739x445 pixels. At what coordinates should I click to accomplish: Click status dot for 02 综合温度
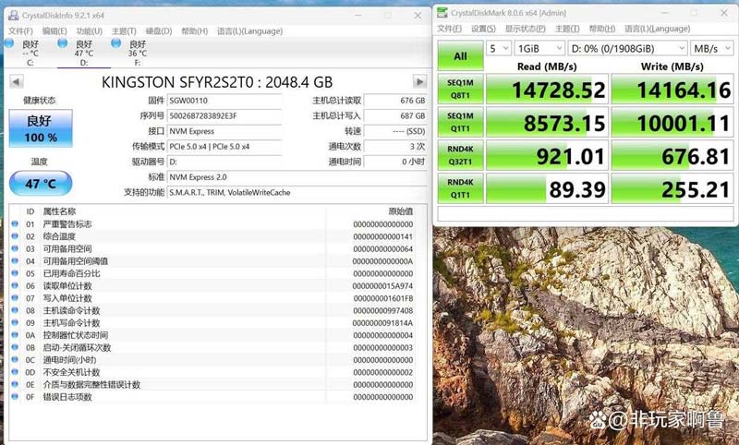pyautogui.click(x=15, y=236)
